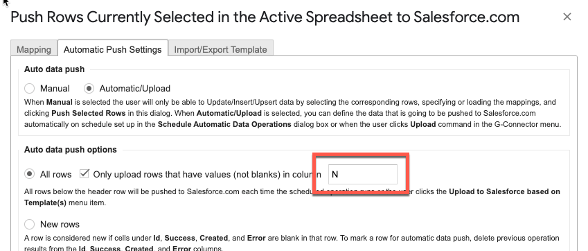Click the Only upload rows checkbox label
Screen dimensions: 588x251
tap(207, 175)
